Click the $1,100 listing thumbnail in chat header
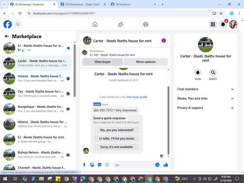The width and height of the screenshot is (244, 183). click(84, 53)
